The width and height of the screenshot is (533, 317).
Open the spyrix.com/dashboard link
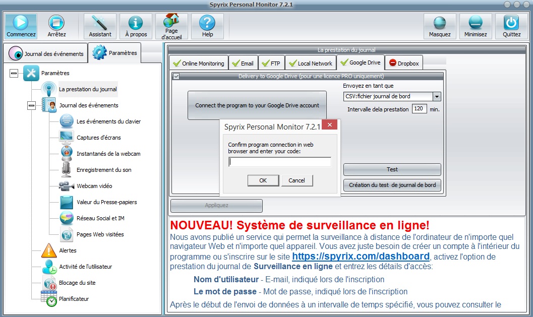tap(361, 256)
